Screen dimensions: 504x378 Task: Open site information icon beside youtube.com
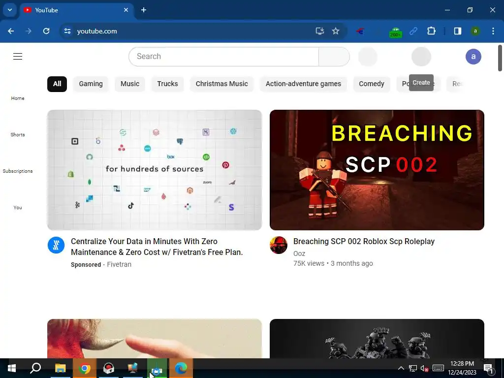click(x=67, y=31)
